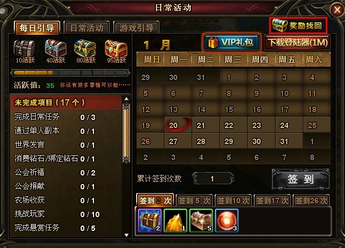Collapse the 未完成项目 (17 个) section header
345x248 pixels.
pyautogui.click(x=66, y=102)
